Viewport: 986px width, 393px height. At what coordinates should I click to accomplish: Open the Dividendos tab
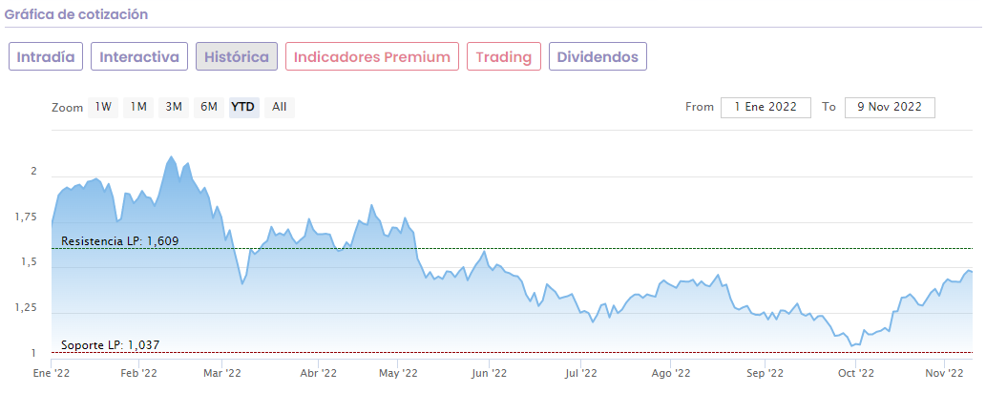(598, 56)
